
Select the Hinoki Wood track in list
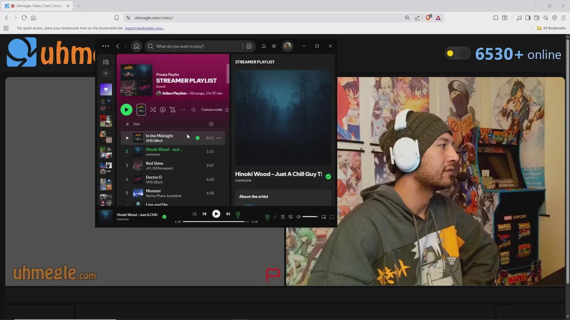tap(173, 152)
